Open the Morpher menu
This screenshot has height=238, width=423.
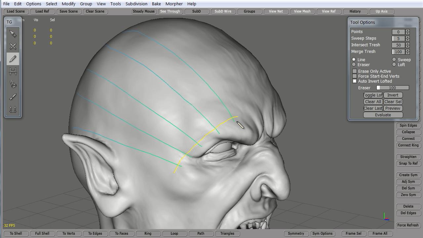174,4
